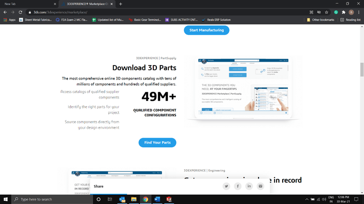Viewport: 364px width, 204px height.
Task: Open Outlook from taskbar
Action: [122, 199]
